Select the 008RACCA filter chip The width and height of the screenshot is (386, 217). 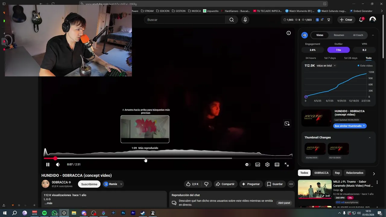click(x=321, y=173)
